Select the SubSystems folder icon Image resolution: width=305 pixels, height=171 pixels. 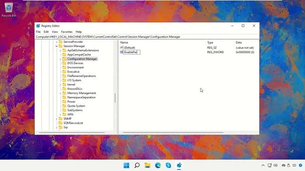64,110
